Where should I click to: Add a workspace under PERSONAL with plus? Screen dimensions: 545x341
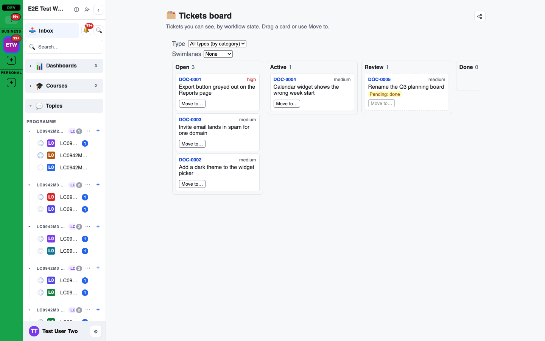coord(11,83)
